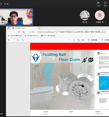Click the no-insects symbol on poster

pos(84,60)
